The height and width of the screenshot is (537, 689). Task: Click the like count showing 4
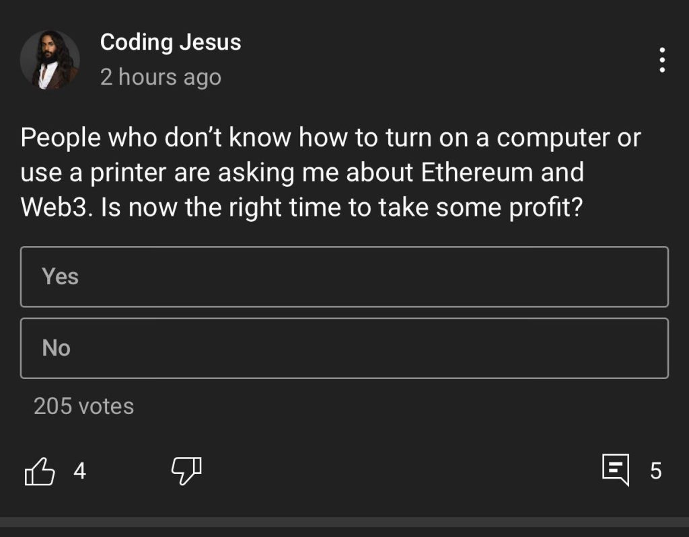(79, 470)
